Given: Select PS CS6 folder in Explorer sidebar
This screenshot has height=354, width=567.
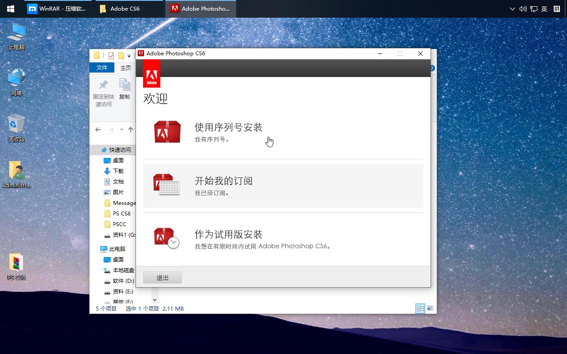Looking at the screenshot, I should pos(117,214).
